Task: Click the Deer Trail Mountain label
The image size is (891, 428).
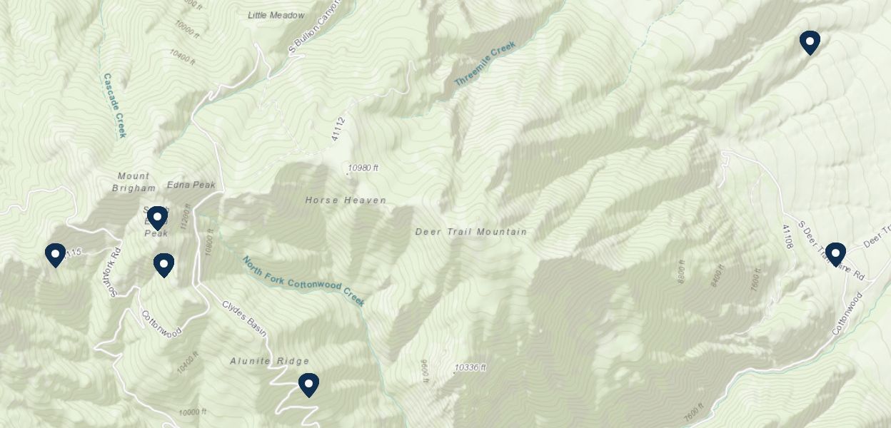Action: click(x=471, y=232)
